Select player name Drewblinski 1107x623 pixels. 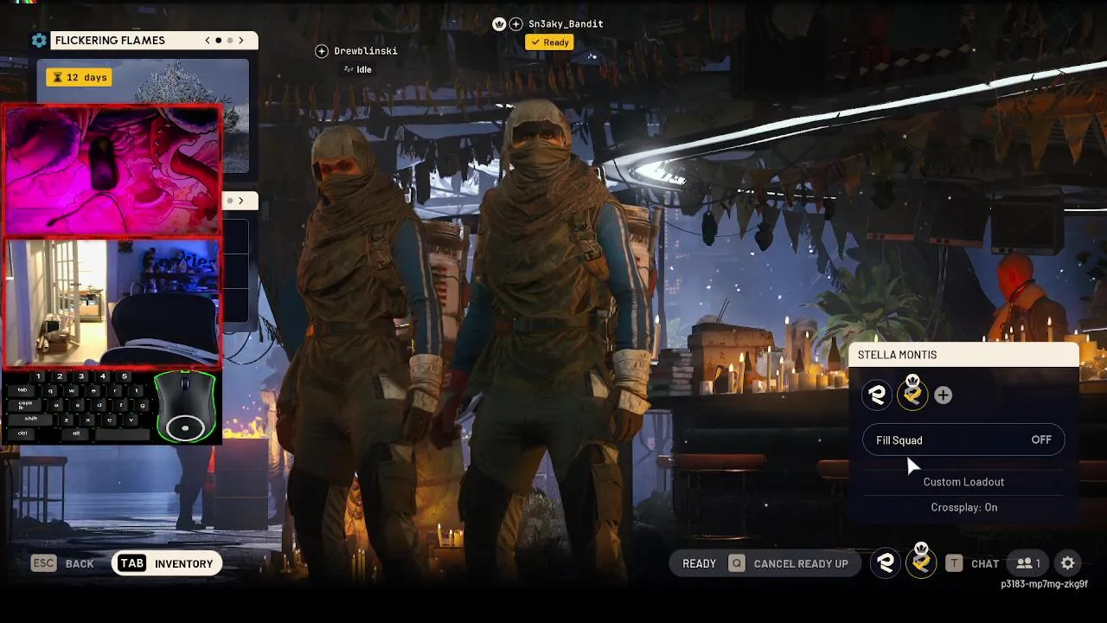366,51
